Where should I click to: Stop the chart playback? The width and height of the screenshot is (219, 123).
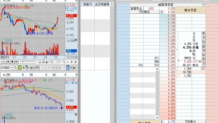coord(12,61)
